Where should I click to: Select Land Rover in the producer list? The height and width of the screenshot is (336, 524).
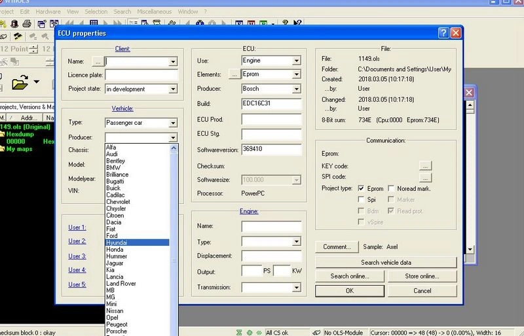(138, 284)
